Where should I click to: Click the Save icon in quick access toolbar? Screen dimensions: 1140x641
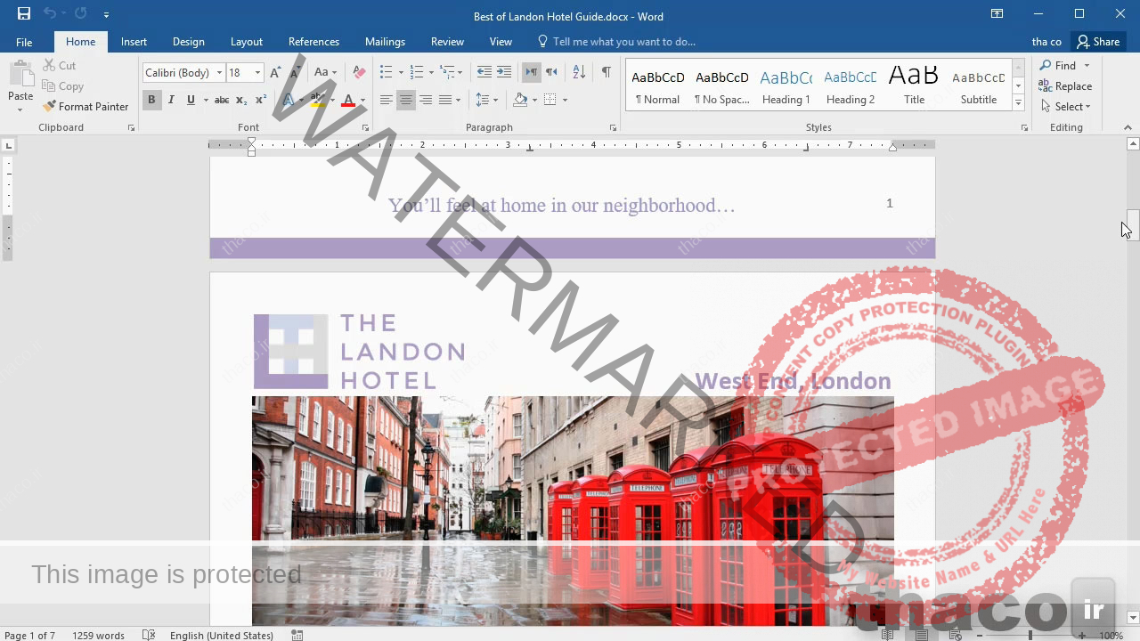pos(24,13)
